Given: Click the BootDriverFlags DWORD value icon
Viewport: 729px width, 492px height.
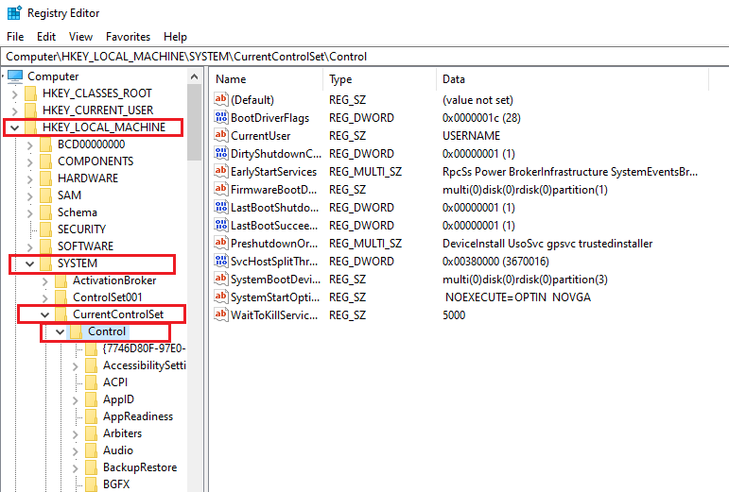Looking at the screenshot, I should [x=221, y=118].
